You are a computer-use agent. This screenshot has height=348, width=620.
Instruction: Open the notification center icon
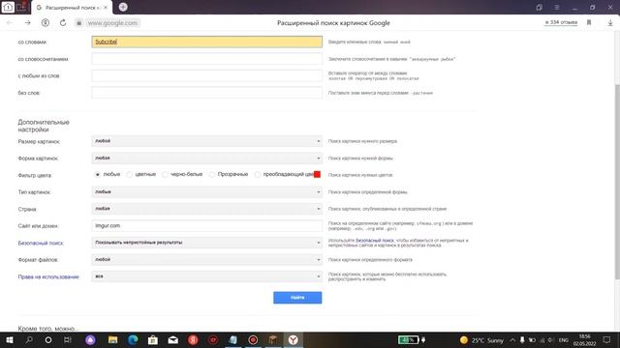pos(606,339)
